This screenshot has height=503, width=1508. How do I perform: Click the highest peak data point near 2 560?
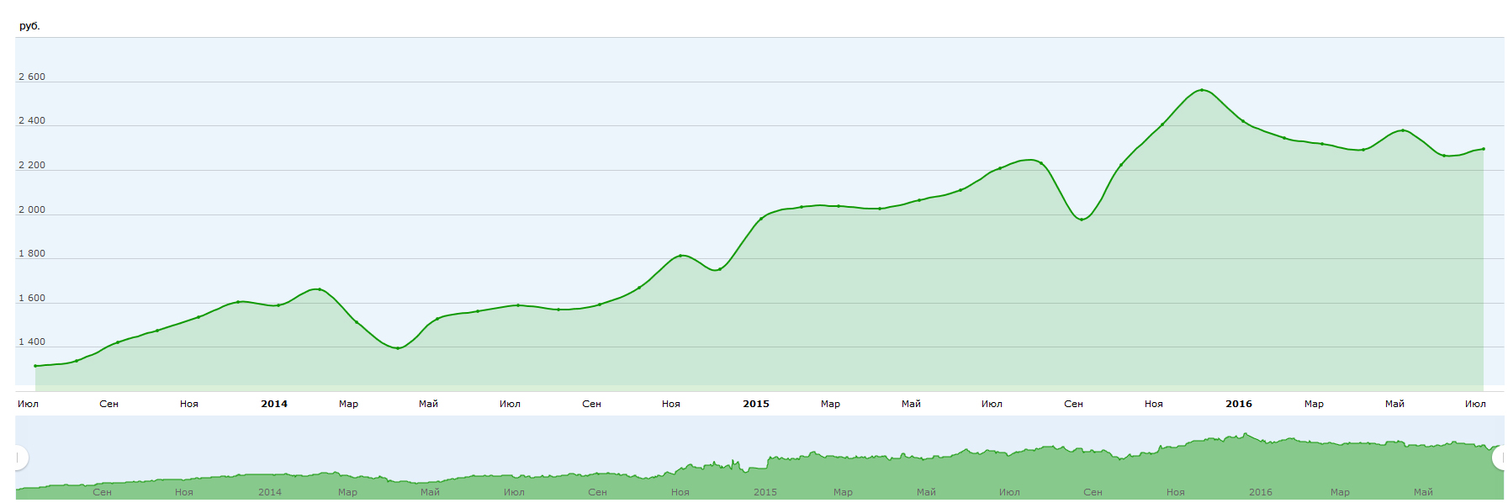pos(1201,90)
